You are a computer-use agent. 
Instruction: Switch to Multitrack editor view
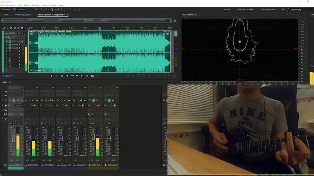tap(20, 9)
